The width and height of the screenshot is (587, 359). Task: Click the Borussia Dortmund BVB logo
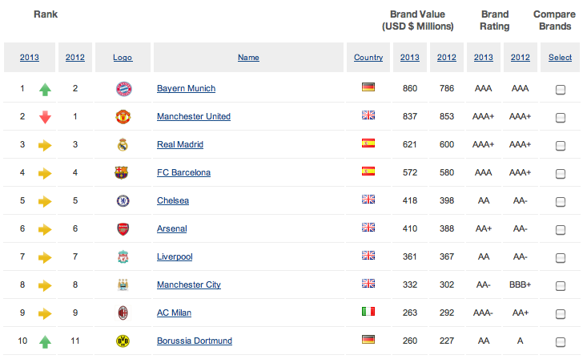123,341
